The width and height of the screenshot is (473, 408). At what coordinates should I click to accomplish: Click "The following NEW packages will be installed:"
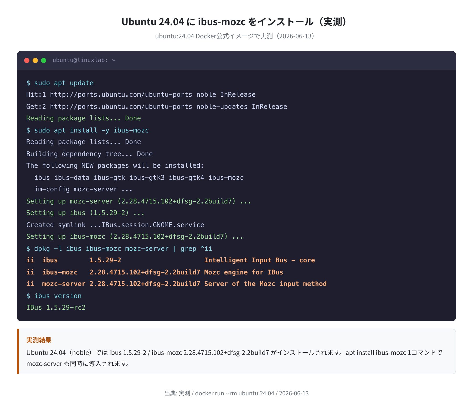click(x=115, y=166)
